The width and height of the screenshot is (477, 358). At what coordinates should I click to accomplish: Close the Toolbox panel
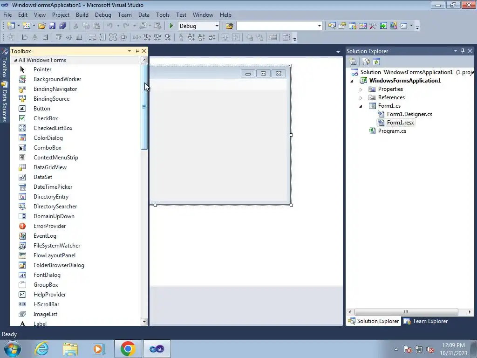pyautogui.click(x=144, y=51)
